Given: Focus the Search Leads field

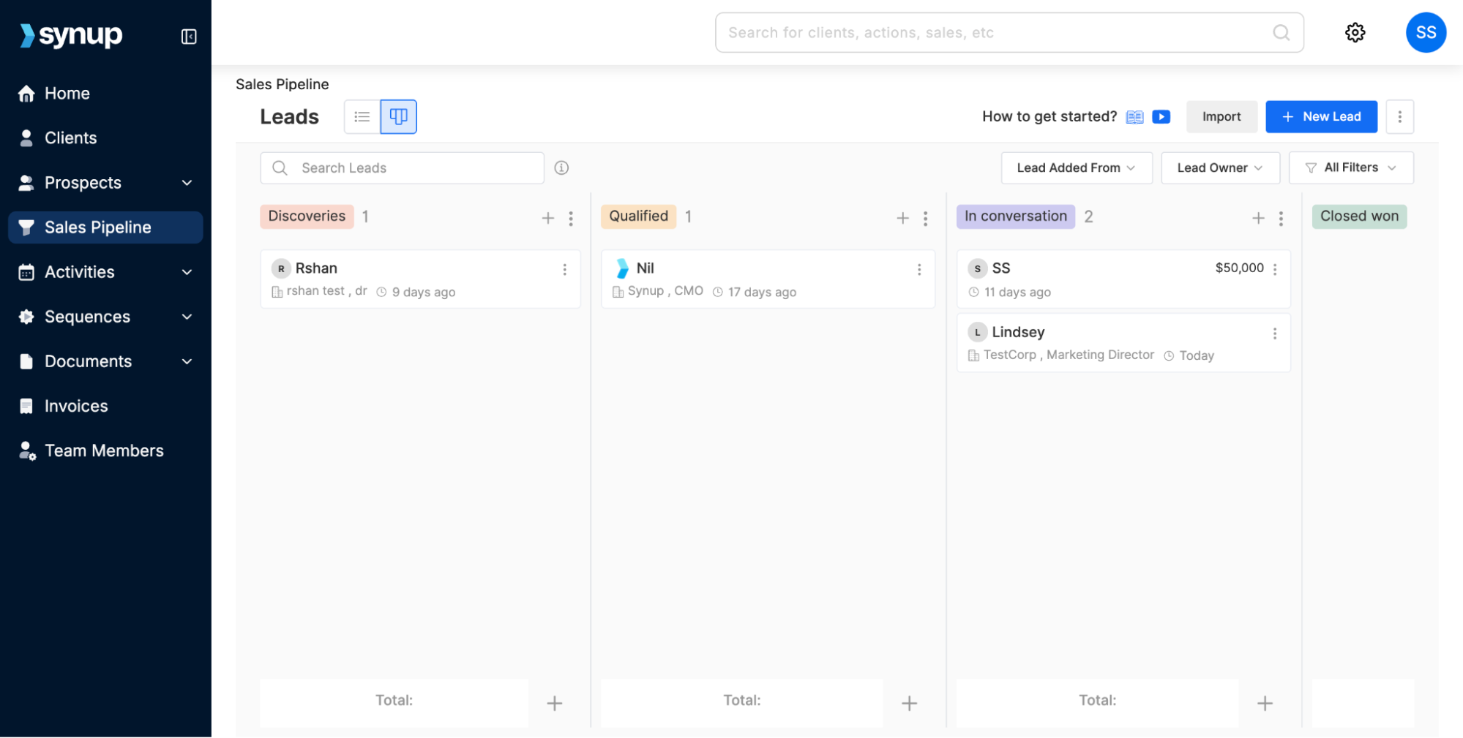Looking at the screenshot, I should [x=402, y=167].
